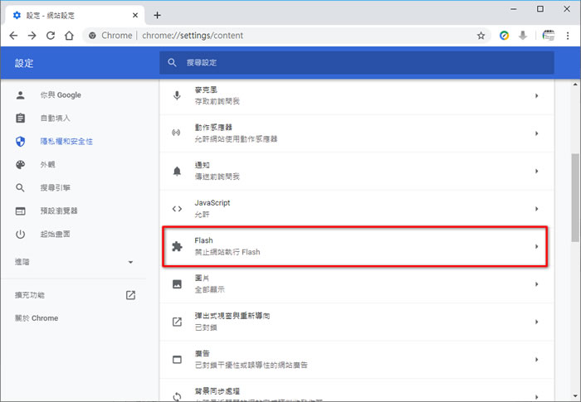
Task: Click the power icon for 起始畫面
Action: click(x=21, y=234)
